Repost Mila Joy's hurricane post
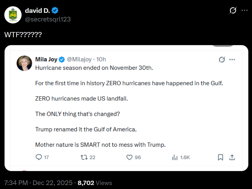This screenshot has height=189, width=252. click(84, 157)
